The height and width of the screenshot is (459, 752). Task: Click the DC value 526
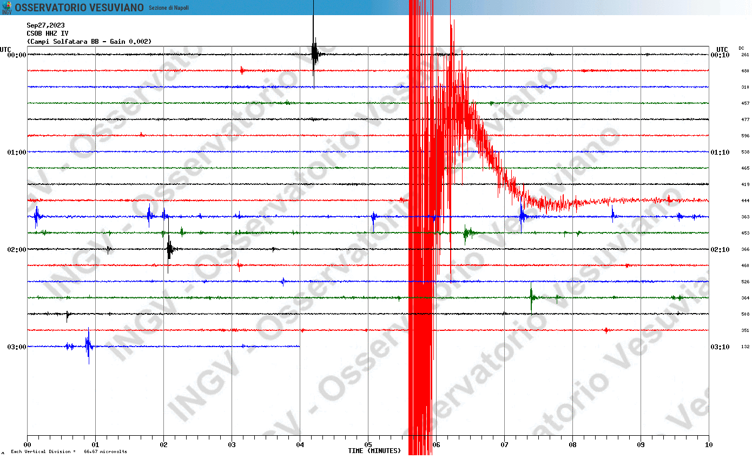click(745, 282)
